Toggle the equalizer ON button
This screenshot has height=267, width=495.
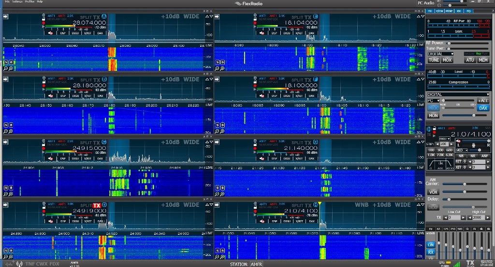431,245
